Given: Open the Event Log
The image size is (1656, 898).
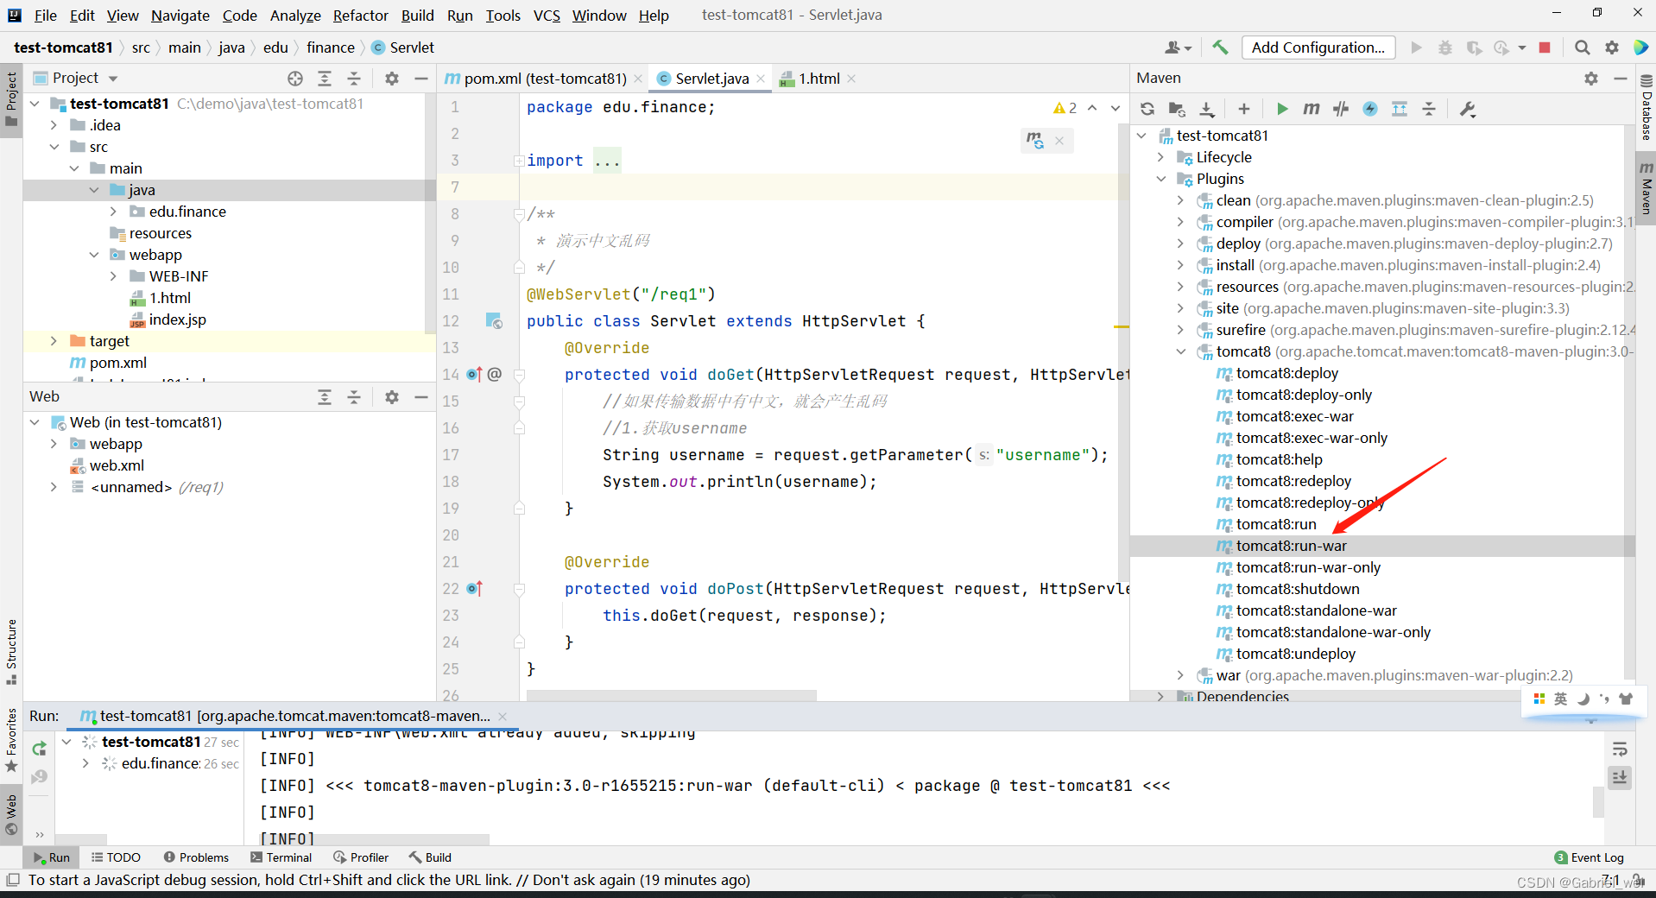Looking at the screenshot, I should (x=1589, y=857).
